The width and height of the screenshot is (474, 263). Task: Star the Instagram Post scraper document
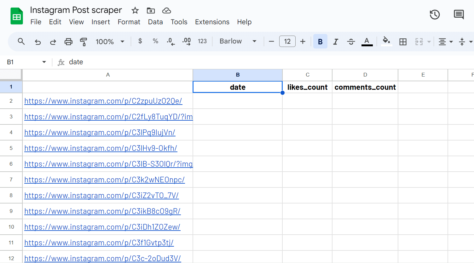[x=135, y=10]
